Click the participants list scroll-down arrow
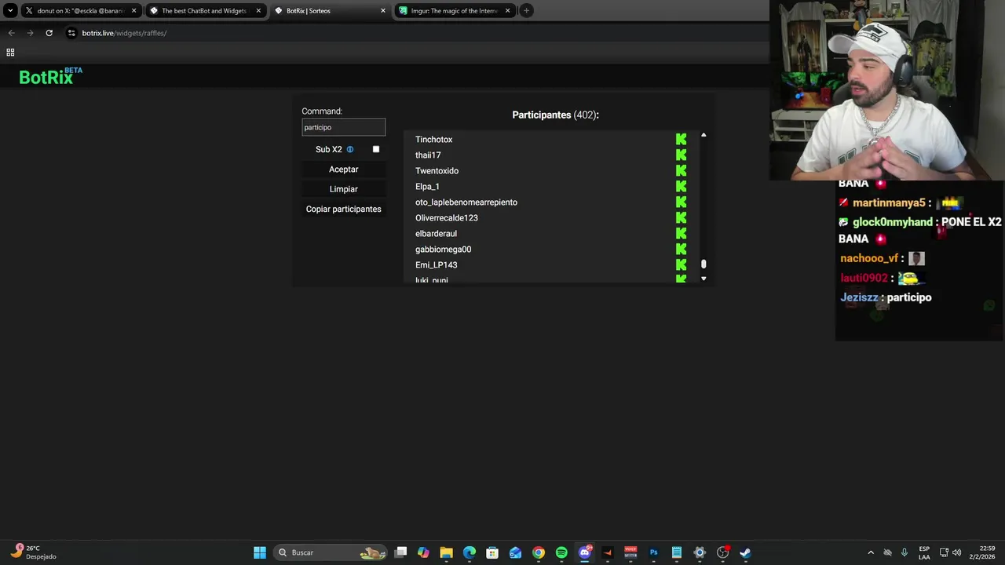Image resolution: width=1005 pixels, height=565 pixels. pos(703,279)
